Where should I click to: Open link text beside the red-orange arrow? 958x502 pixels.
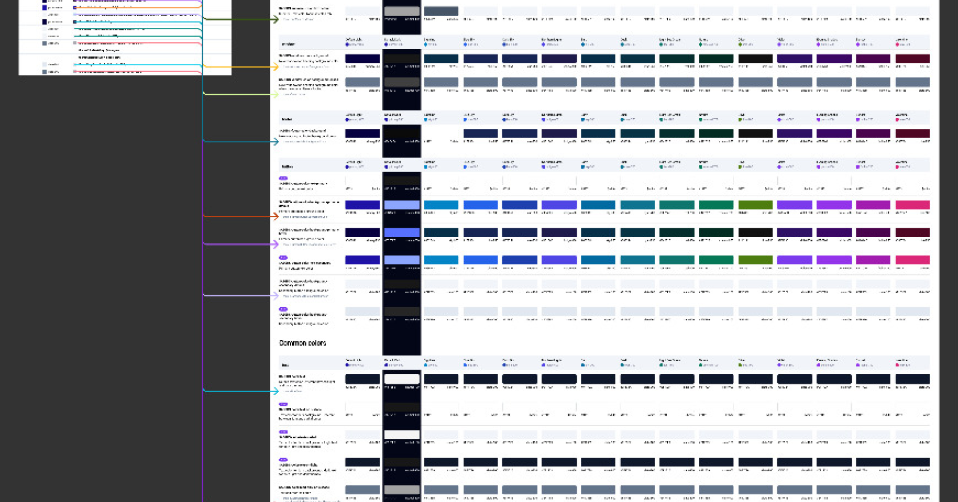[x=305, y=217]
